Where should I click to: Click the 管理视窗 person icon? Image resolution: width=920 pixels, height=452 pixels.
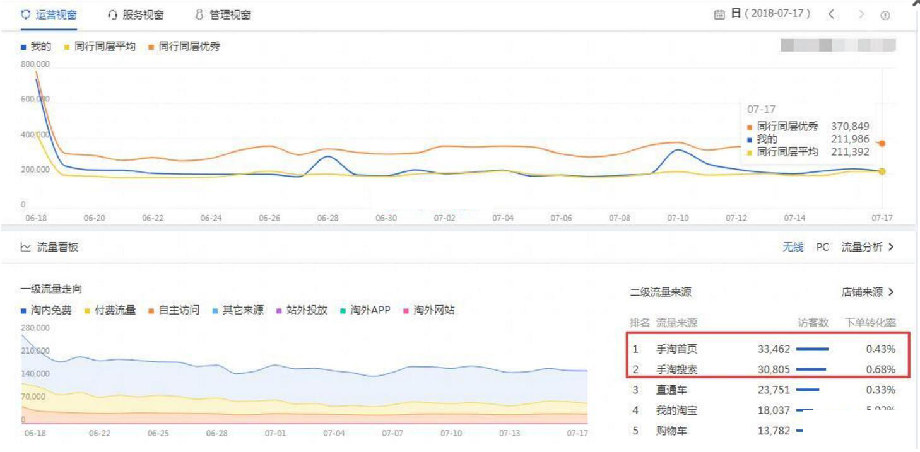[199, 14]
